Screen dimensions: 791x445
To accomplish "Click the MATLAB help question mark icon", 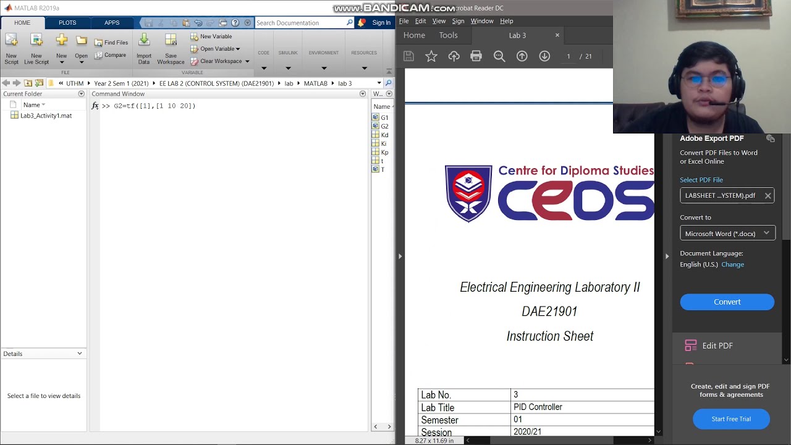I will pyautogui.click(x=235, y=23).
